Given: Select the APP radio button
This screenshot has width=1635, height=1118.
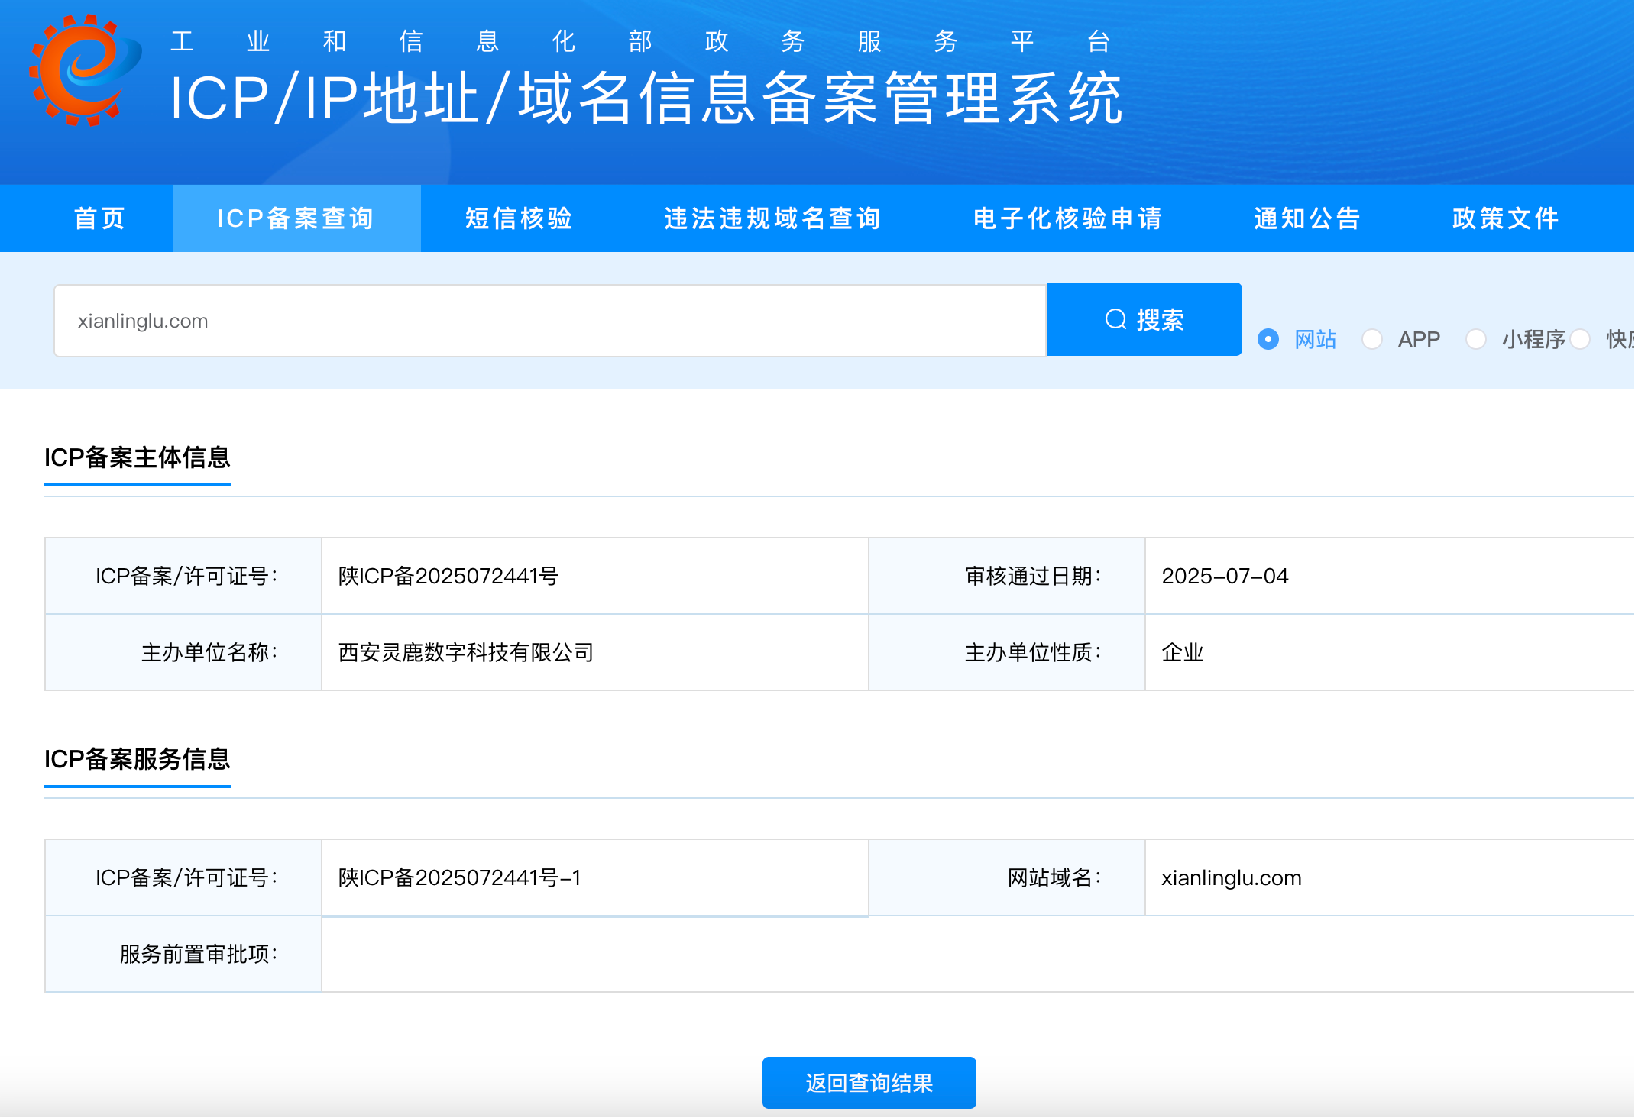Looking at the screenshot, I should point(1372,339).
